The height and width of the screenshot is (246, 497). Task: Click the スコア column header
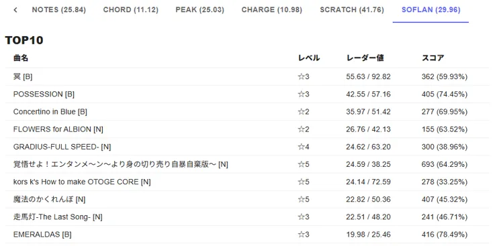coord(433,58)
